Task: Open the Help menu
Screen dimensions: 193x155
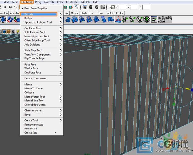Action: (x=96, y=2)
